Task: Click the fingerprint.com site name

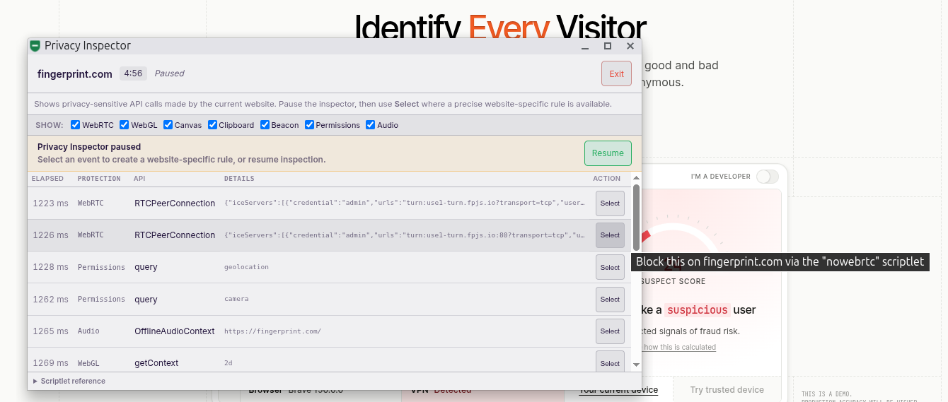Action: click(x=75, y=73)
